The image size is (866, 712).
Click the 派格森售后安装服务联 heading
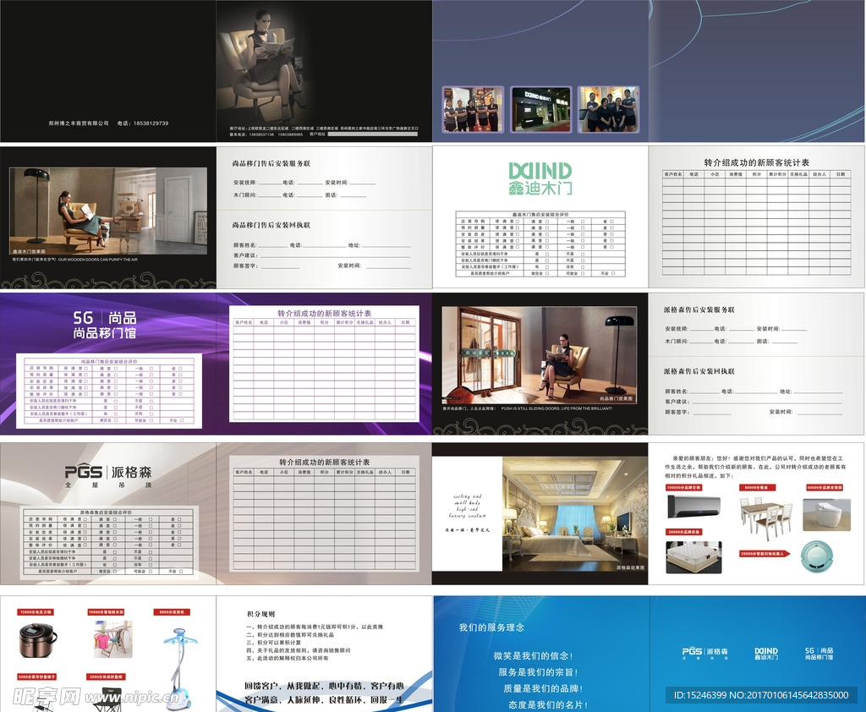[699, 309]
